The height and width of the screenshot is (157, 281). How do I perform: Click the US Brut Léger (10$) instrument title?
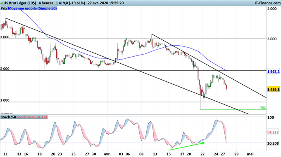pyautogui.click(x=20, y=3)
